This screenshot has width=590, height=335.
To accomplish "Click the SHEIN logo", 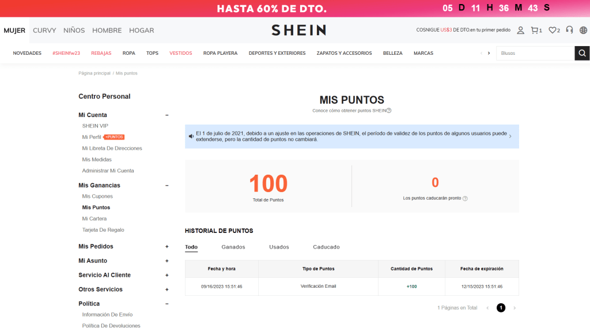I will pyautogui.click(x=299, y=30).
